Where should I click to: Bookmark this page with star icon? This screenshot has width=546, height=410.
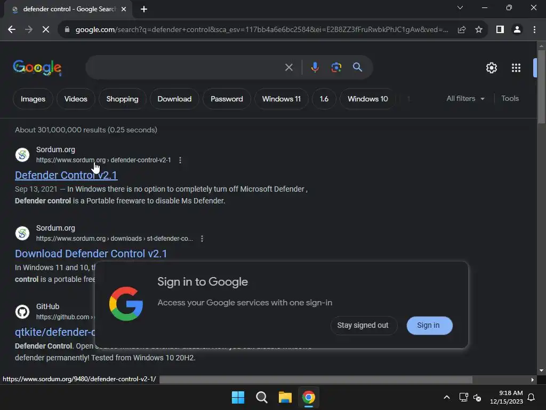click(479, 30)
